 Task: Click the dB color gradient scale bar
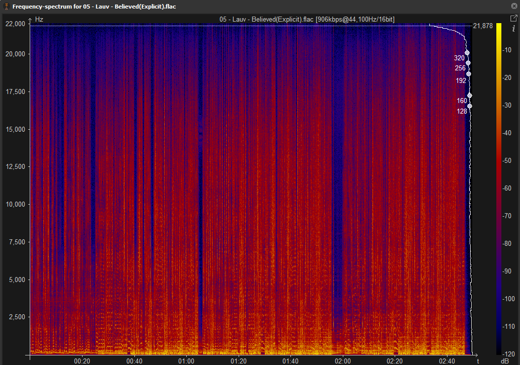pos(499,189)
